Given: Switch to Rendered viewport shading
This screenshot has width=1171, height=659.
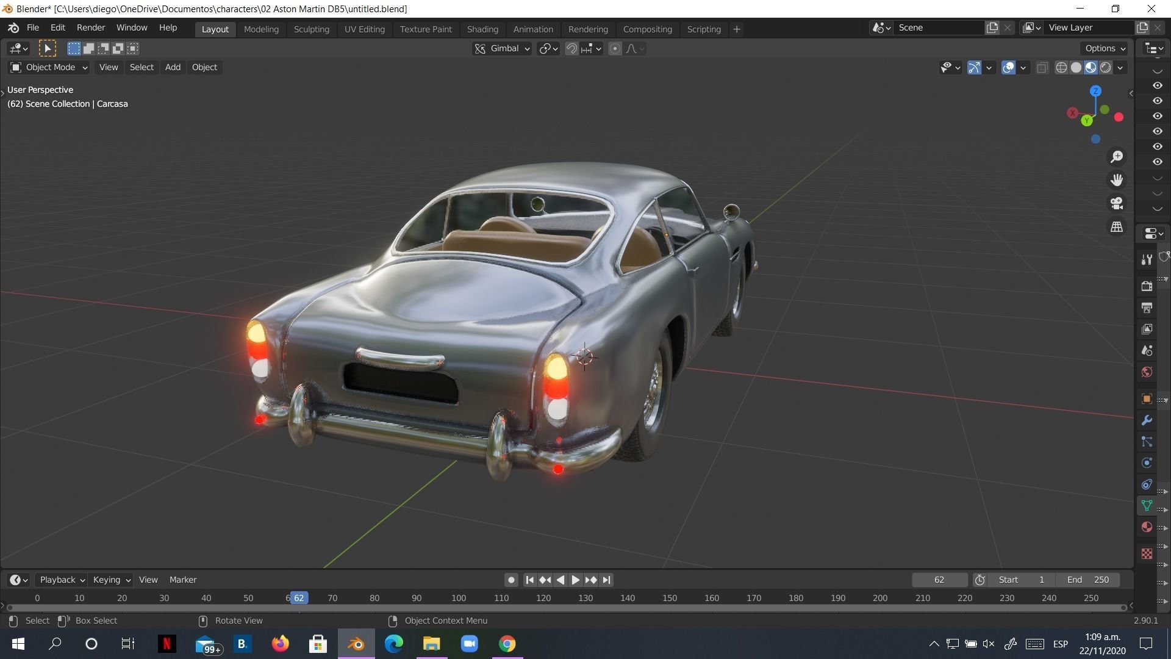Looking at the screenshot, I should pos(1105,67).
